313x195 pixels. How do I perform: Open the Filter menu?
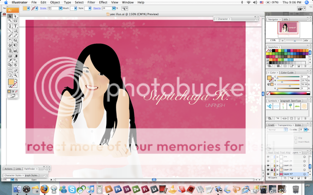tap(91, 2)
